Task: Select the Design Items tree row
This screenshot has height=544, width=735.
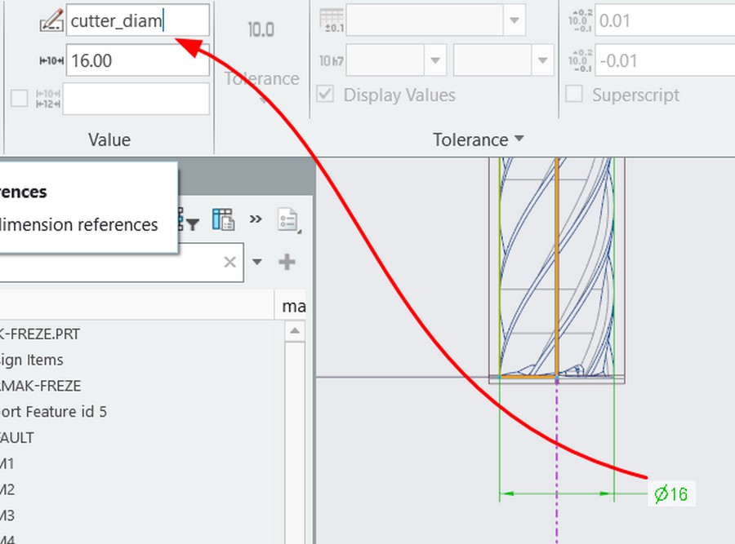Action: (31, 360)
